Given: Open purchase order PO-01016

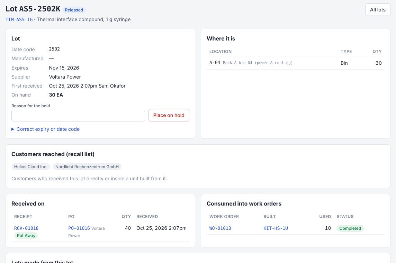Looking at the screenshot, I should click(x=79, y=228).
